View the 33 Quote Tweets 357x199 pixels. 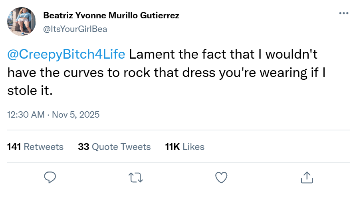(x=114, y=147)
